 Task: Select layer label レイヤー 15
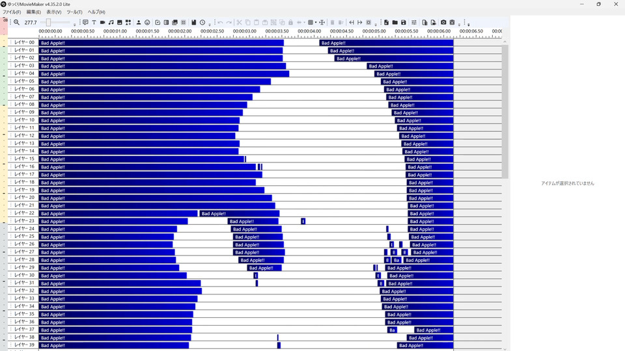click(24, 159)
